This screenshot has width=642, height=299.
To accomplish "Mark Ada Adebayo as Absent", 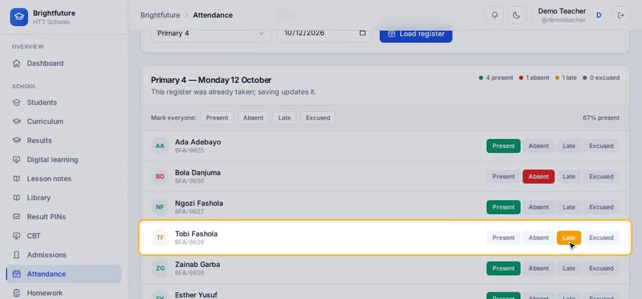I will click(x=538, y=145).
